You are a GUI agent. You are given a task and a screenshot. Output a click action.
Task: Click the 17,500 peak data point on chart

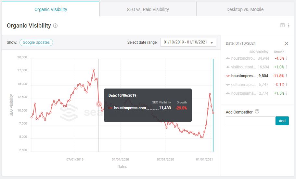(x=94, y=70)
